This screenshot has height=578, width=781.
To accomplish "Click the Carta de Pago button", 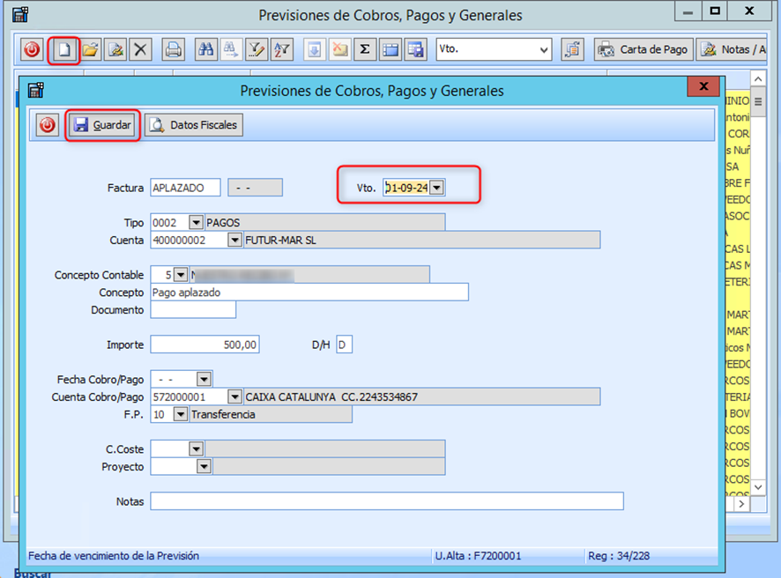I will [x=643, y=50].
